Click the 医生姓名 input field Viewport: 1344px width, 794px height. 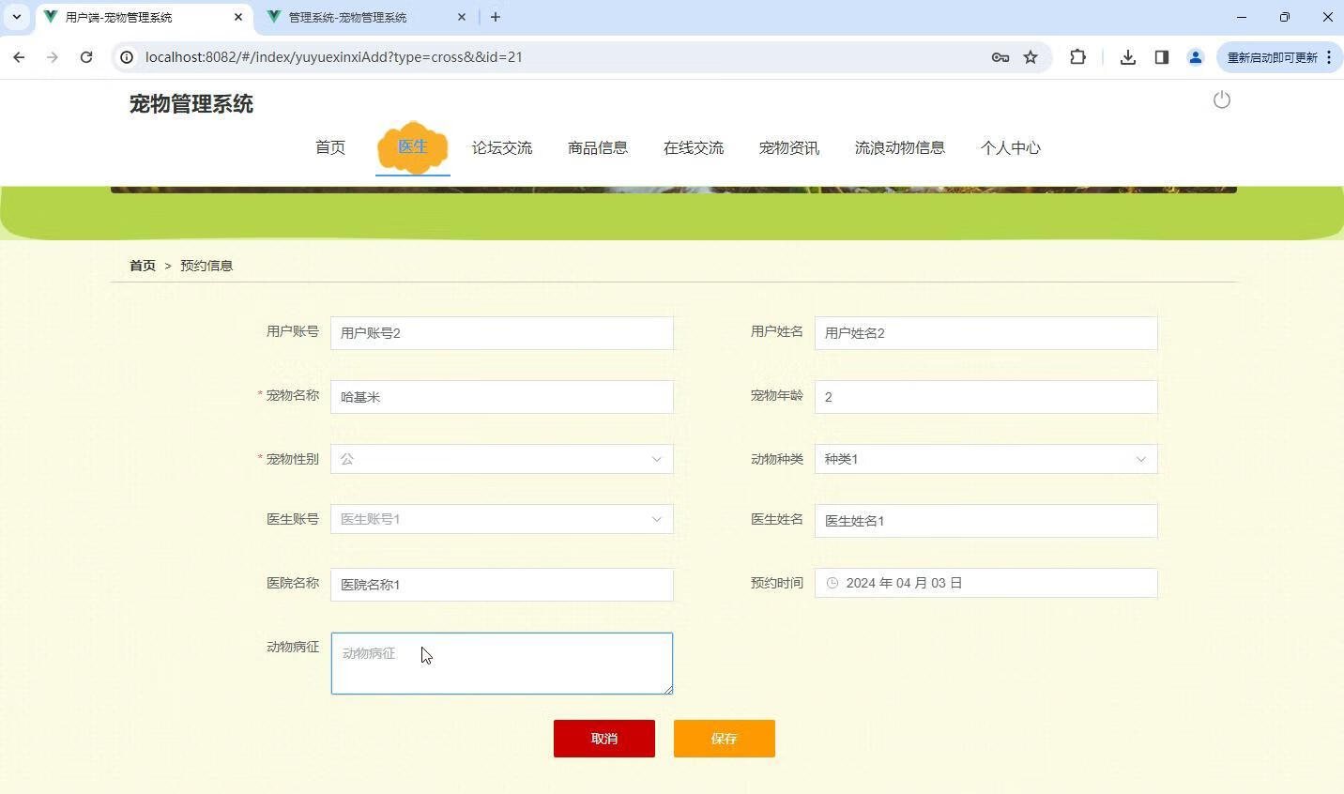[x=986, y=521]
